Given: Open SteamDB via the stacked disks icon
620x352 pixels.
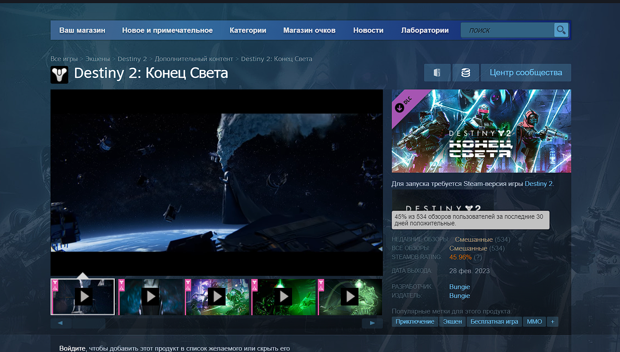Looking at the screenshot, I should click(x=466, y=72).
